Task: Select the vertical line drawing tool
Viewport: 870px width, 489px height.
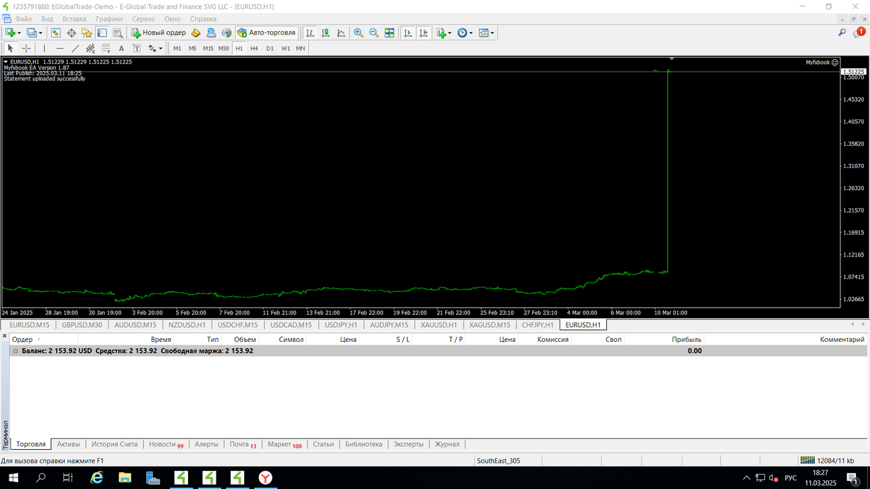Action: click(x=45, y=49)
